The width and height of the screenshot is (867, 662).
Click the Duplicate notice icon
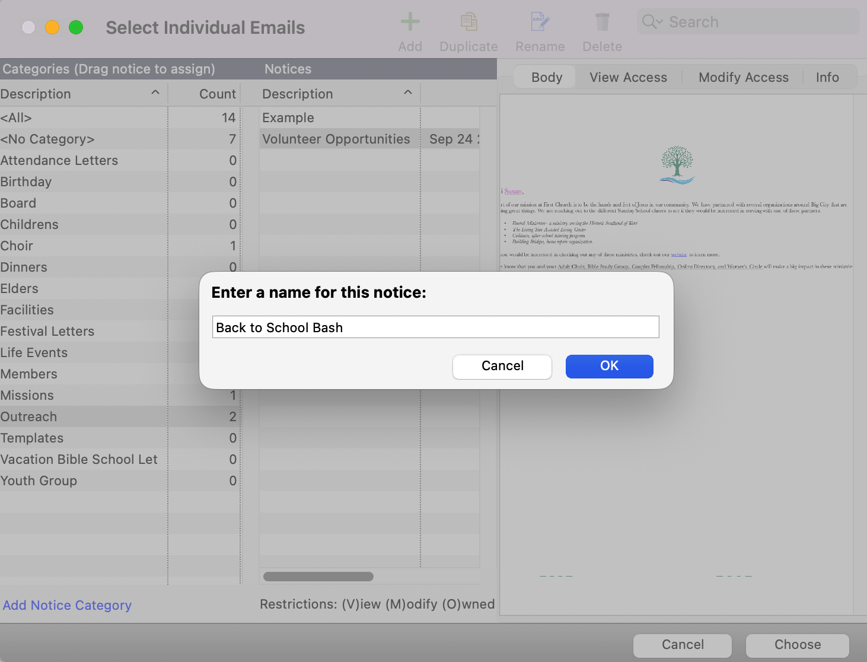468,23
